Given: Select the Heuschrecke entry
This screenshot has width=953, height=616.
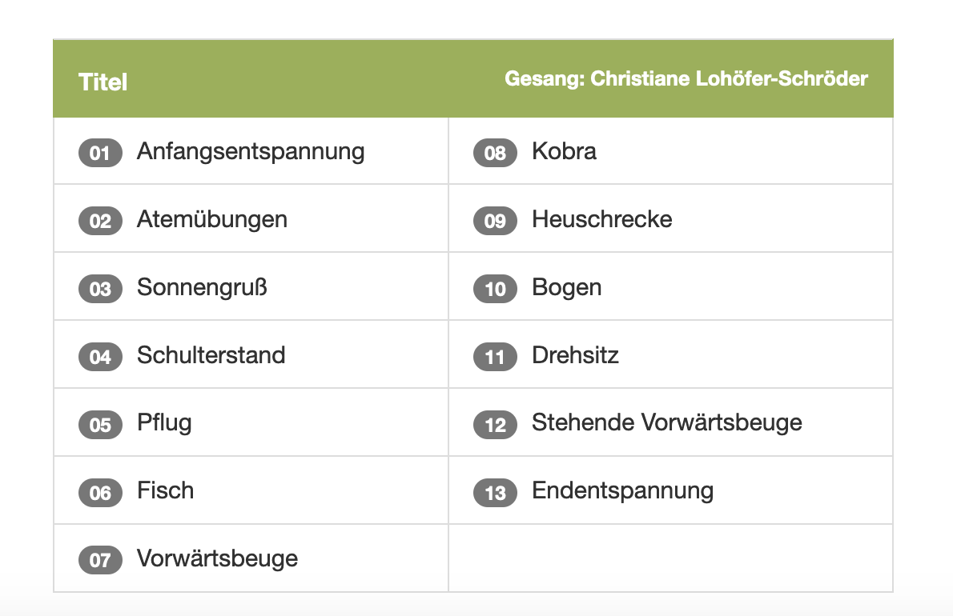Looking at the screenshot, I should point(601,219).
